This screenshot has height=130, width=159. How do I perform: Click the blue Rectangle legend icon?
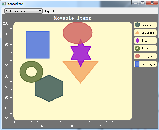coord(137,64)
